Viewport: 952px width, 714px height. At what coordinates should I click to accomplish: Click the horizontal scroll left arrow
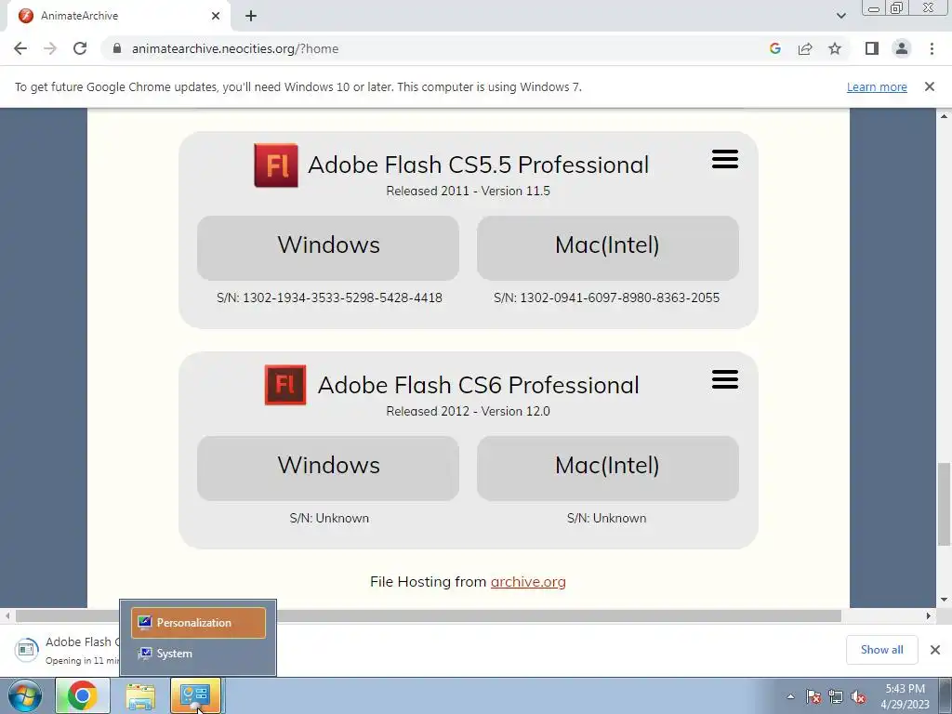point(7,615)
